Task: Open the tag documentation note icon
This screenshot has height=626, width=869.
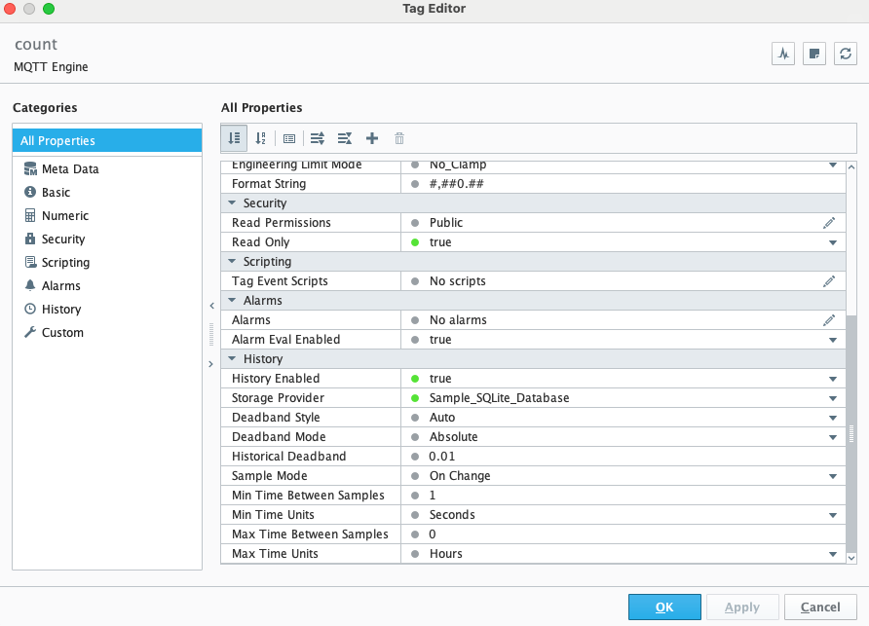Action: [x=814, y=54]
